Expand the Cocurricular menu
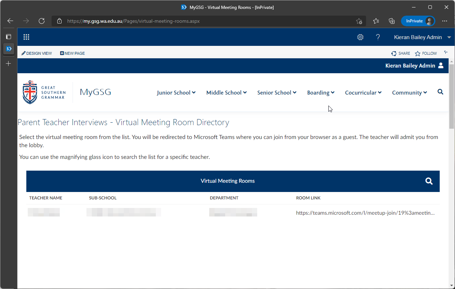Screen dimensions: 455x289 [x=363, y=92]
